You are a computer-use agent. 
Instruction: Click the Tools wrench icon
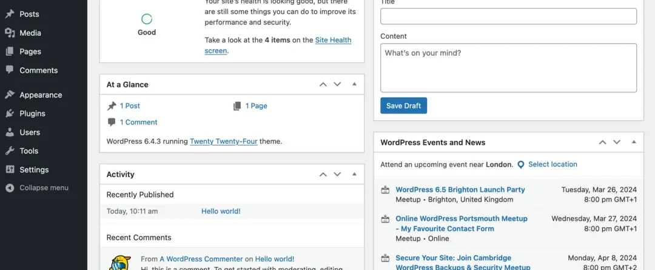pos(10,151)
